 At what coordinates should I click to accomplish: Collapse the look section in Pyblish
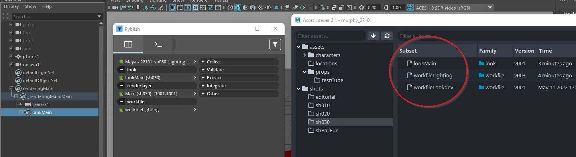tap(121, 70)
